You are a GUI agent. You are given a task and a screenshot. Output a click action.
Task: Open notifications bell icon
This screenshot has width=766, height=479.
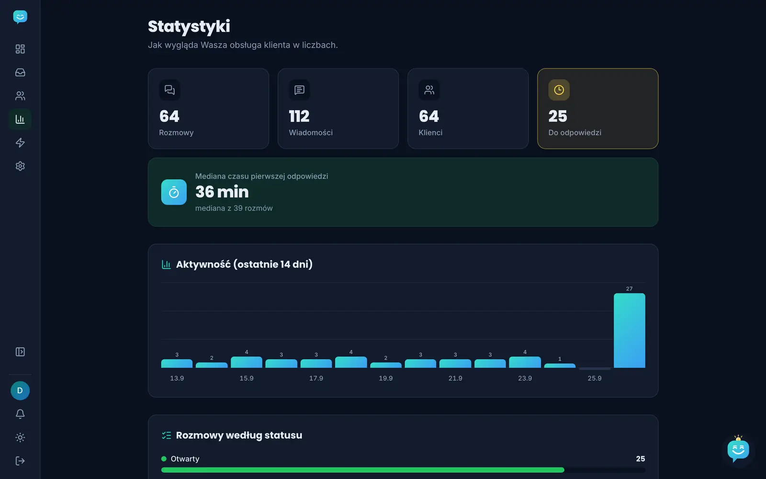[x=20, y=414]
